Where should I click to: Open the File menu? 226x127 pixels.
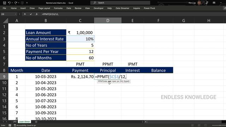click(x=4, y=8)
